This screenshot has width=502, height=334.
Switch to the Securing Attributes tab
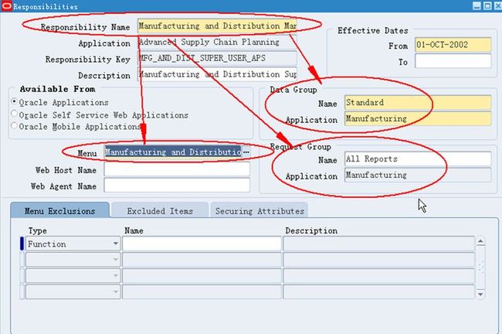click(259, 211)
